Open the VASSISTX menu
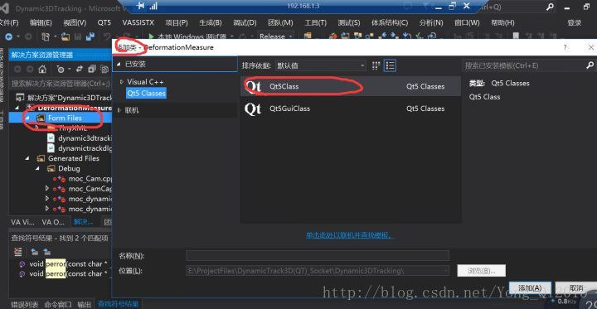 click(138, 23)
